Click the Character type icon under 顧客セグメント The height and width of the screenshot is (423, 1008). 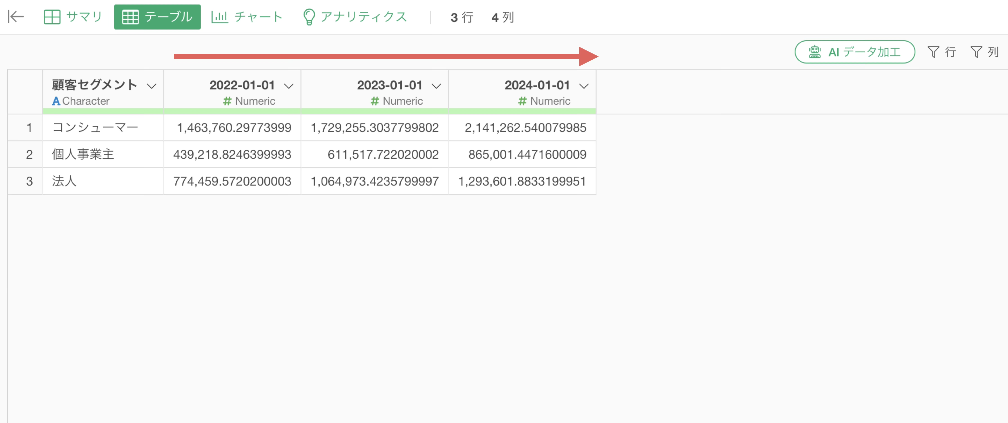tap(56, 101)
